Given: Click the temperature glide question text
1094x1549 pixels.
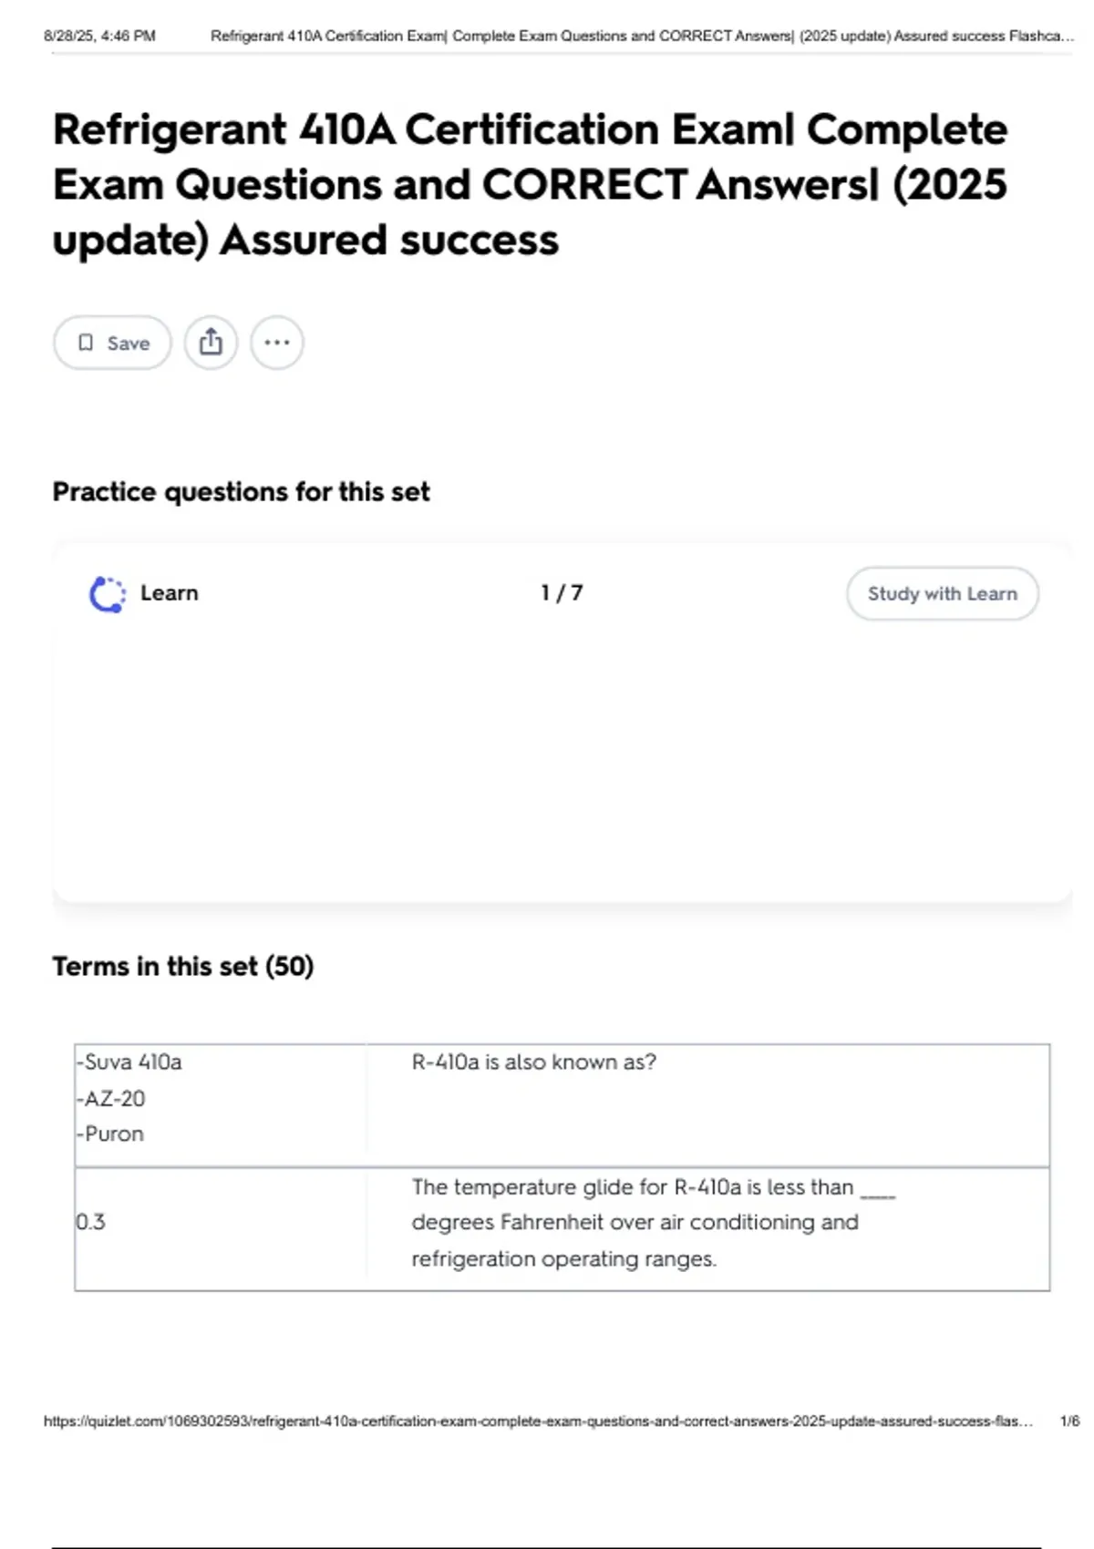Looking at the screenshot, I should pyautogui.click(x=635, y=1222).
